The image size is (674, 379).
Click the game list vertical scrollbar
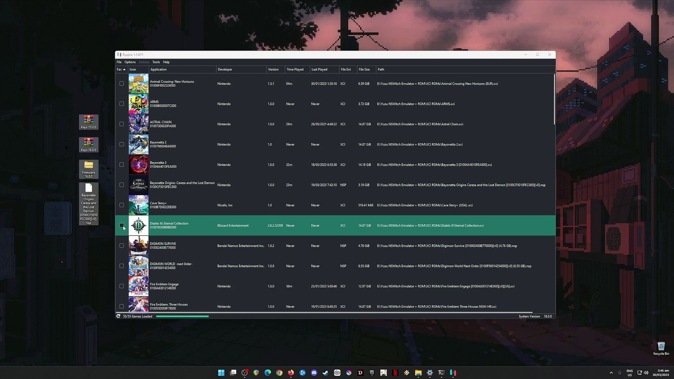click(554, 99)
